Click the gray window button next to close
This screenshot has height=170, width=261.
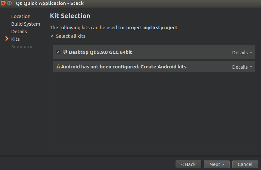tap(10, 3)
